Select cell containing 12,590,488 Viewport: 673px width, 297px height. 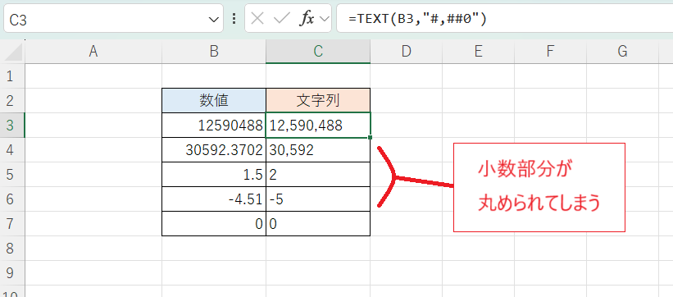[x=318, y=125]
